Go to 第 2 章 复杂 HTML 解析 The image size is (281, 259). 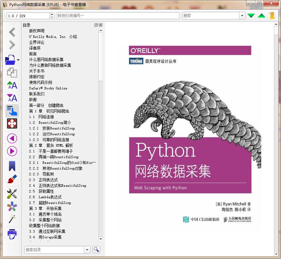tap(51, 145)
